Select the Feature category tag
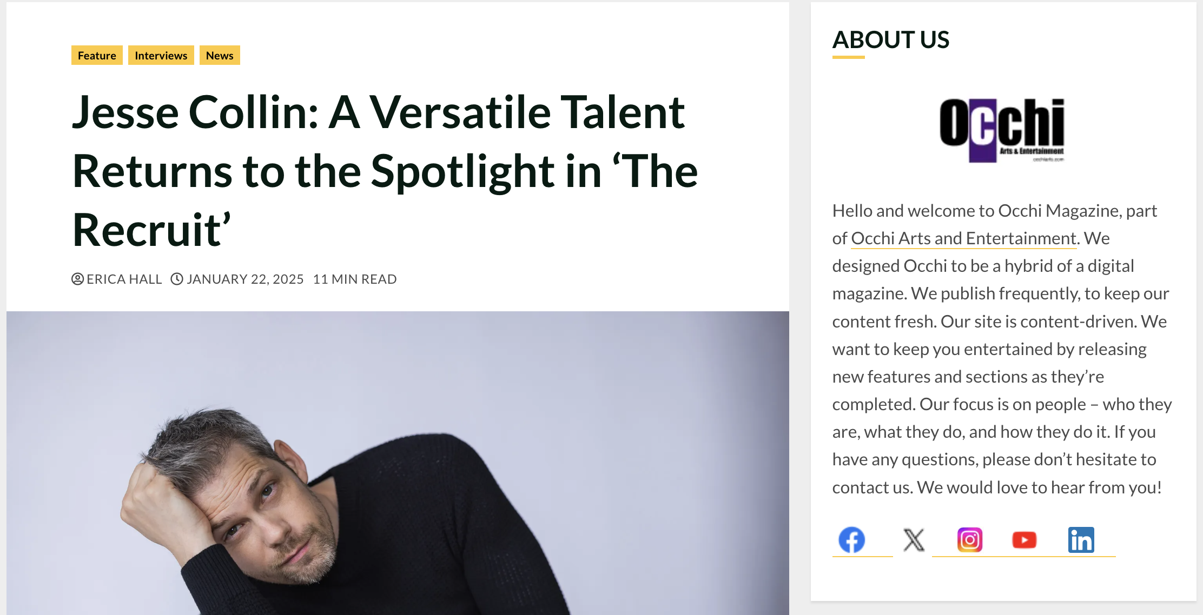Screen dimensions: 1203x615 (x=97, y=55)
